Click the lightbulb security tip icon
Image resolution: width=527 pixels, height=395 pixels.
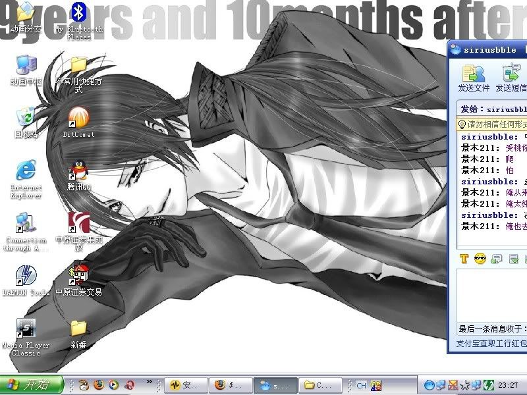pos(462,124)
